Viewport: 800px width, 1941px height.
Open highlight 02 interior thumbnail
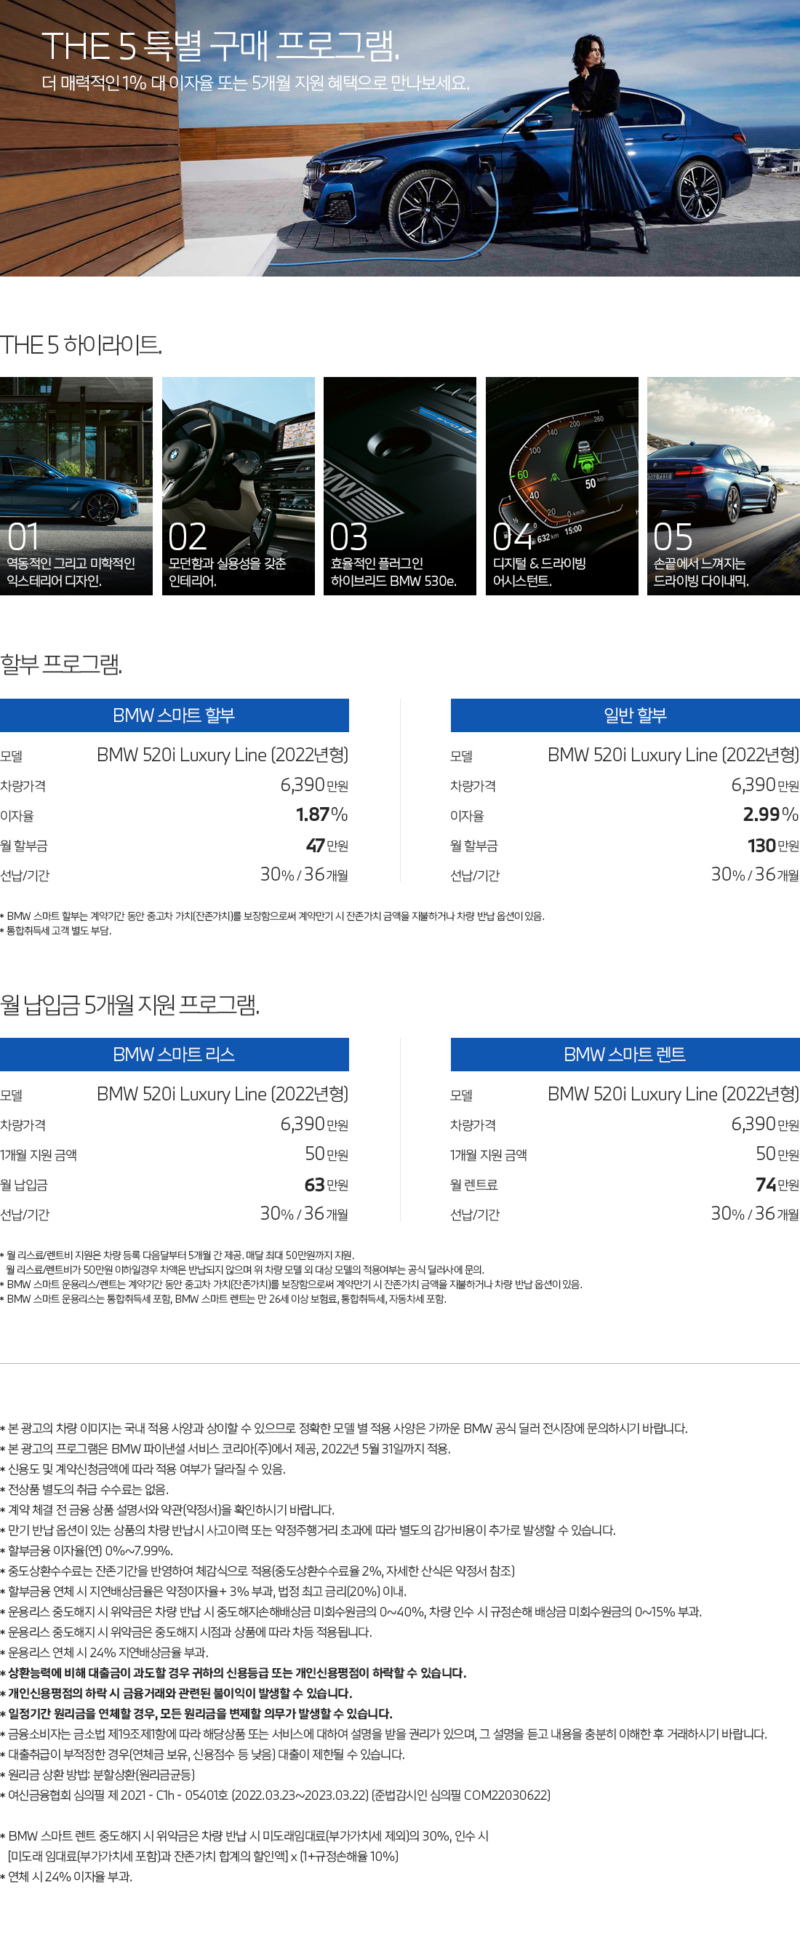point(238,486)
